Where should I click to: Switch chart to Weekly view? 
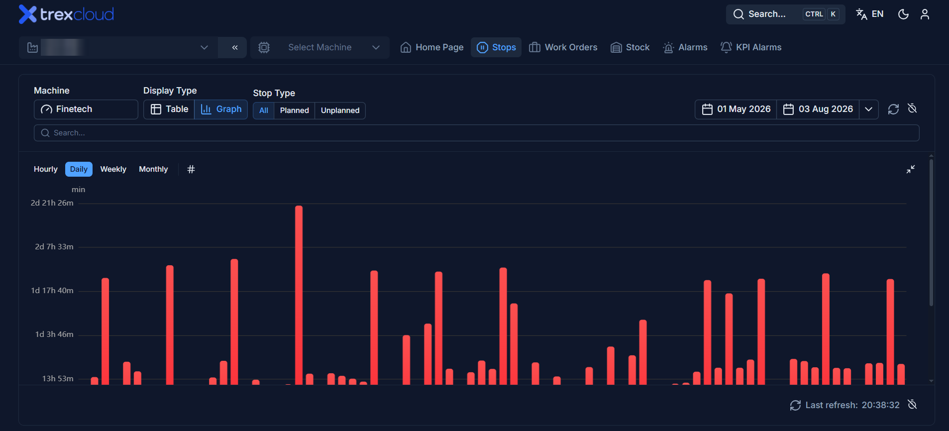(x=113, y=169)
